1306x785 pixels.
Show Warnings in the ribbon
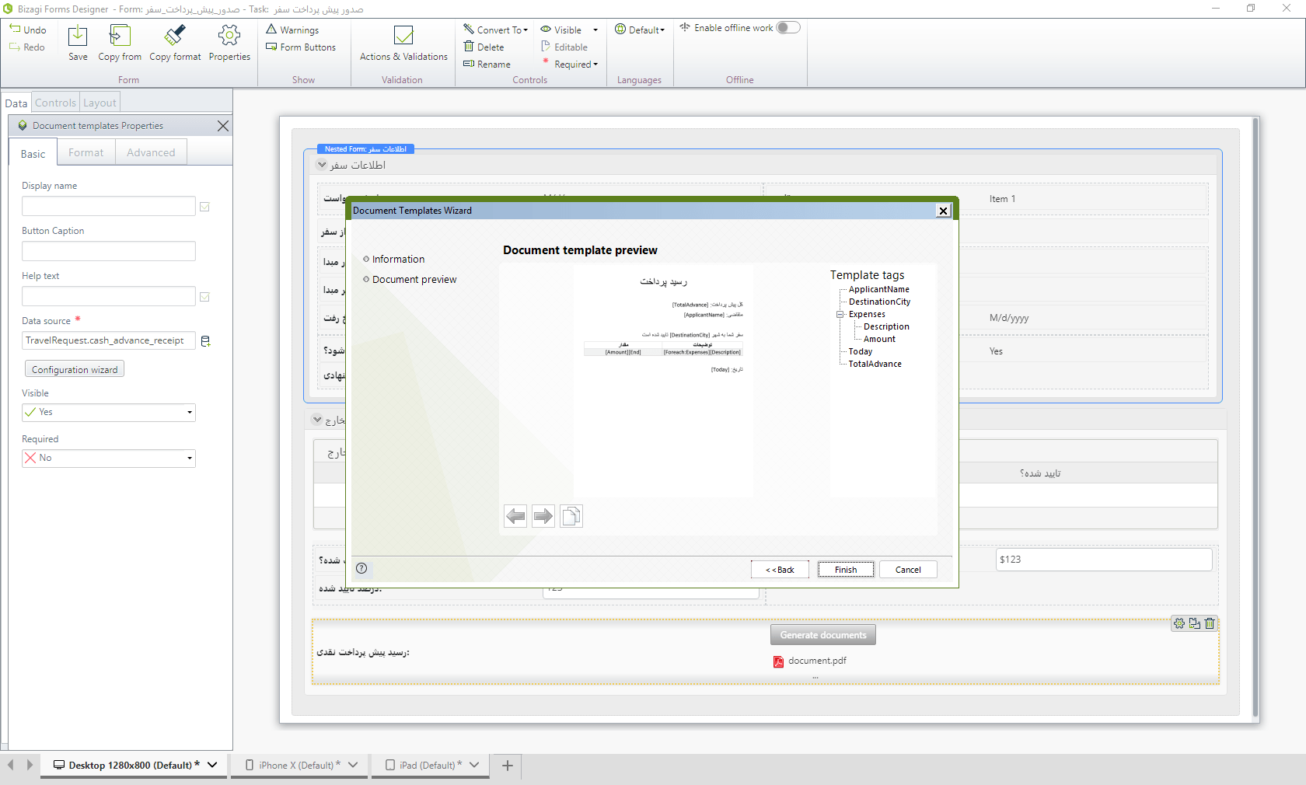tap(292, 30)
